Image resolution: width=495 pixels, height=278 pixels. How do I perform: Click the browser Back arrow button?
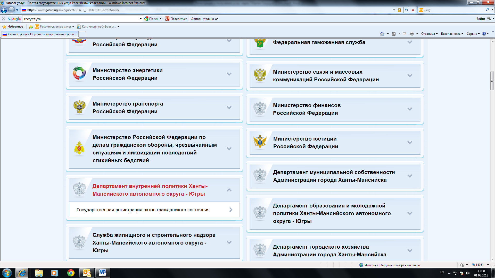tap(4, 10)
